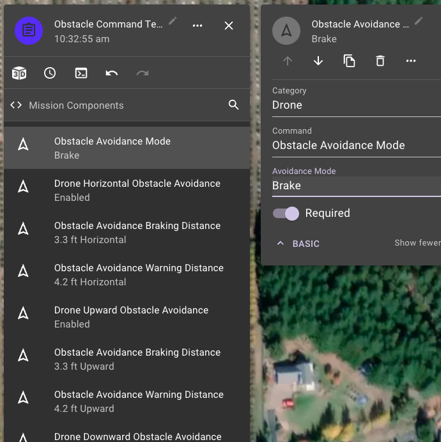
Task: Open the terminal console icon
Action: coord(81,74)
